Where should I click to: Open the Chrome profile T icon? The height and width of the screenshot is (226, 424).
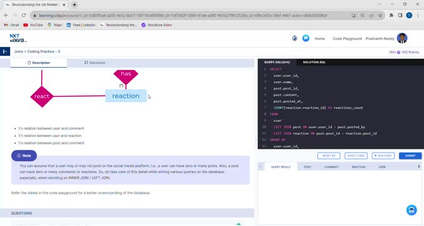tap(409, 16)
